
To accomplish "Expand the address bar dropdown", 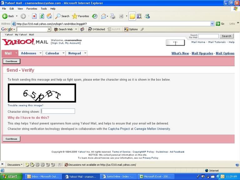I will pyautogui.click(x=212, y=24).
